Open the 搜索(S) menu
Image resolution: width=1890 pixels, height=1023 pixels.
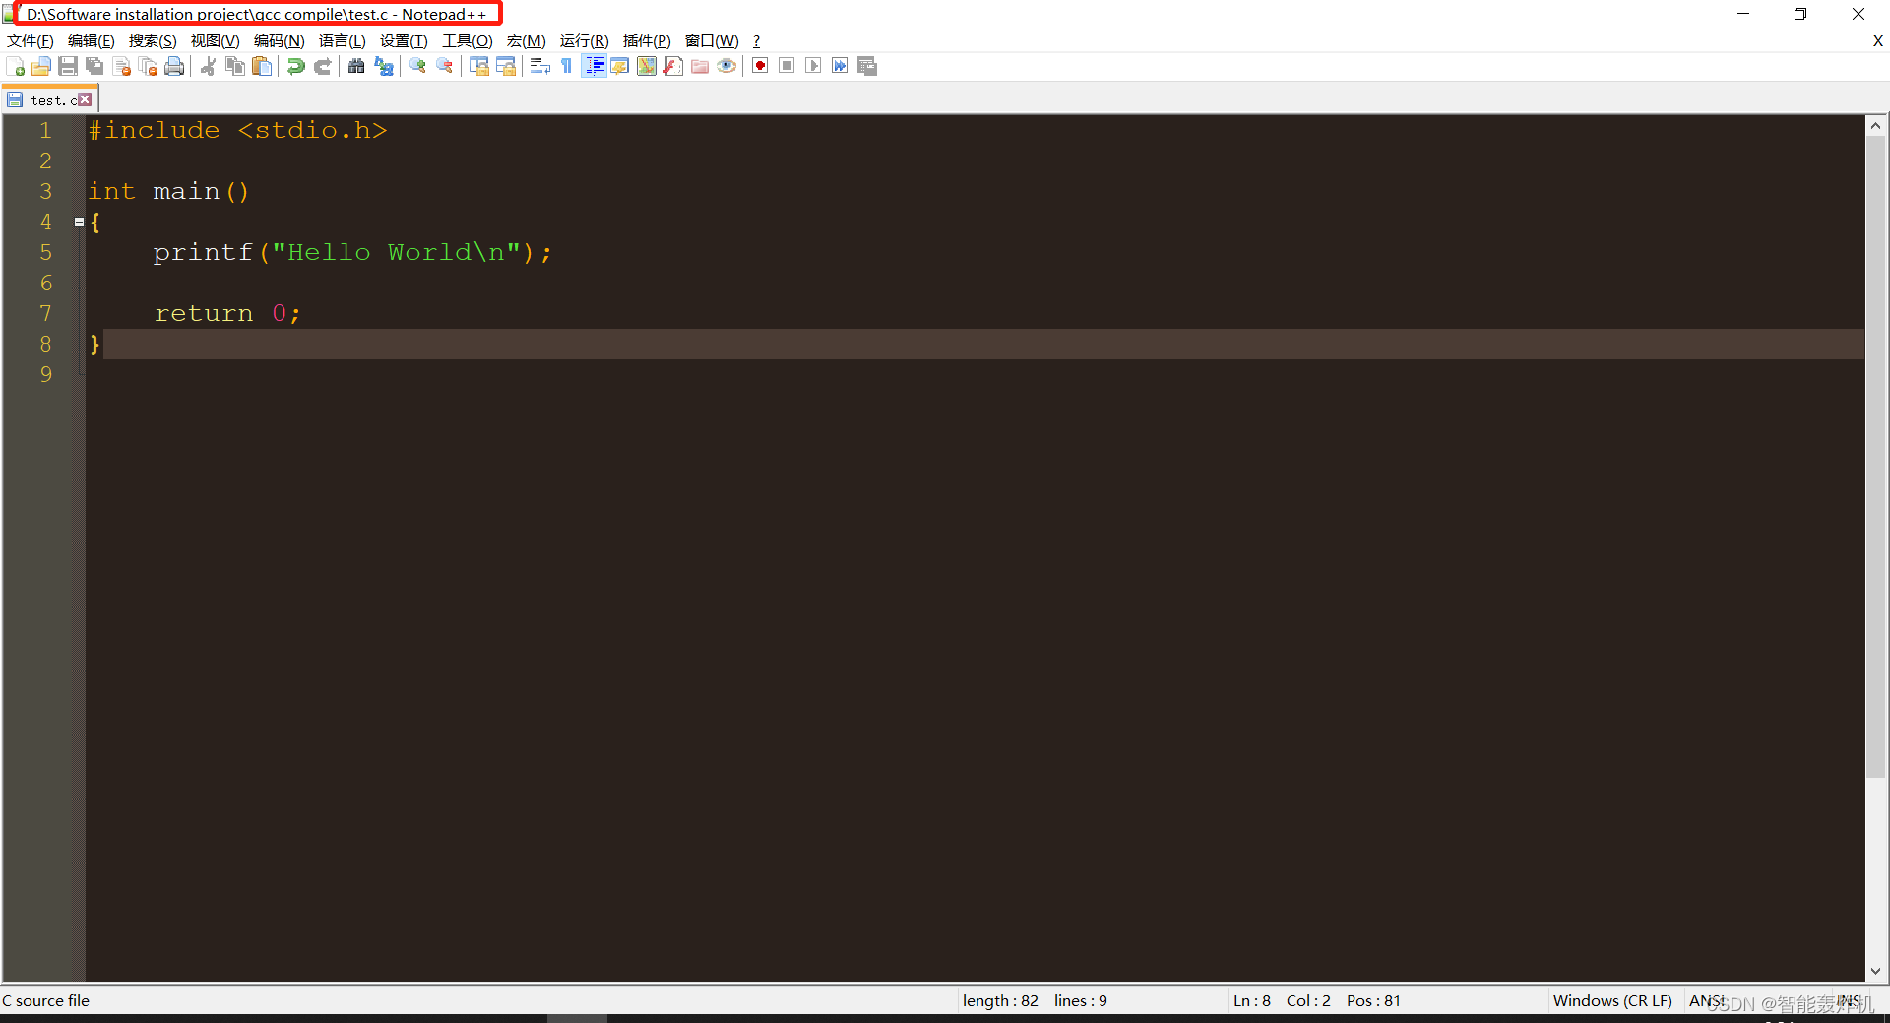(x=153, y=40)
